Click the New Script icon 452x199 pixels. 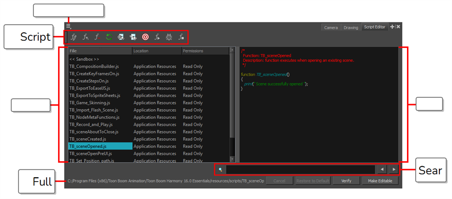pos(74,37)
